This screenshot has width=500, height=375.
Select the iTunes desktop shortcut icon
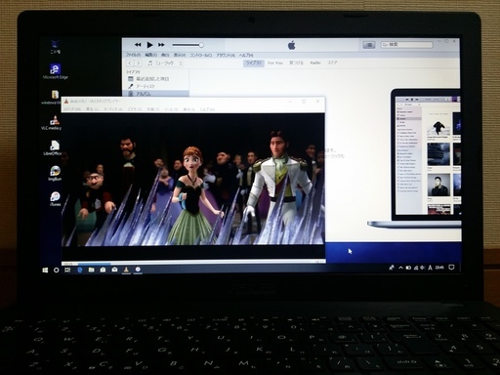[55, 199]
